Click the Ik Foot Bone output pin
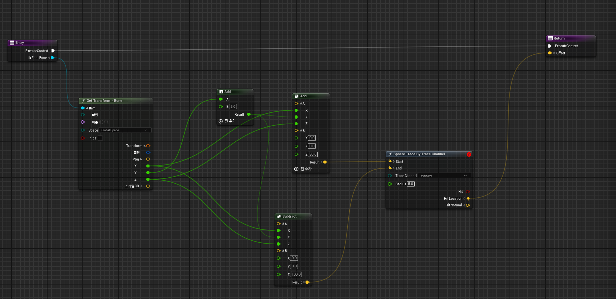Viewport: 616px width, 299px height. click(x=52, y=58)
